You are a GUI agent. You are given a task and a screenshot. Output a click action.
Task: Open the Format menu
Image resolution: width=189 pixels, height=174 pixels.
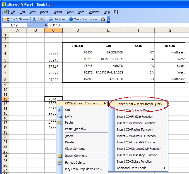pos(57,12)
